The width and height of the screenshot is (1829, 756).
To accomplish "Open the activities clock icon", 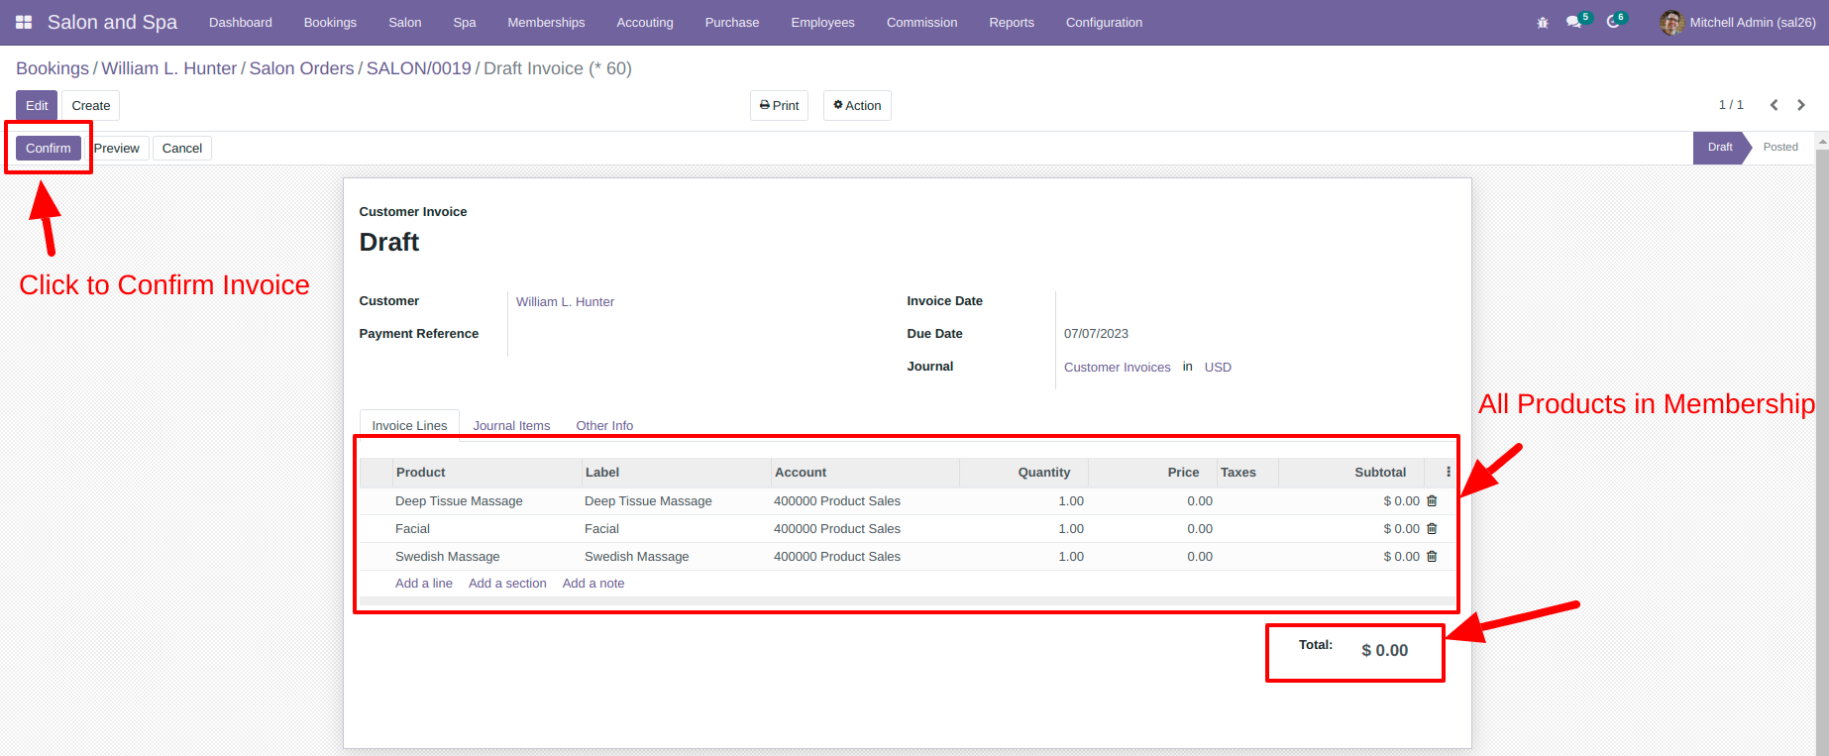I will pyautogui.click(x=1614, y=22).
